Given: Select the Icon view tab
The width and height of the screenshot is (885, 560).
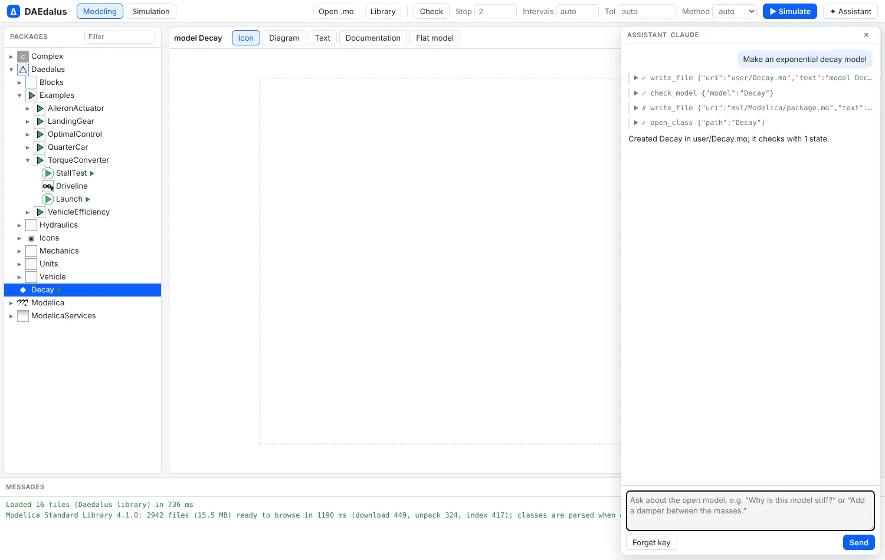Looking at the screenshot, I should (246, 38).
